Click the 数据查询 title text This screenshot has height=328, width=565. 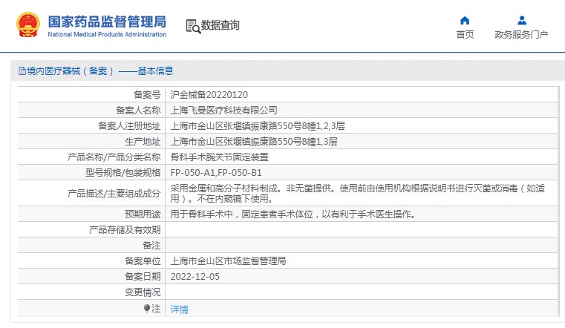point(221,25)
